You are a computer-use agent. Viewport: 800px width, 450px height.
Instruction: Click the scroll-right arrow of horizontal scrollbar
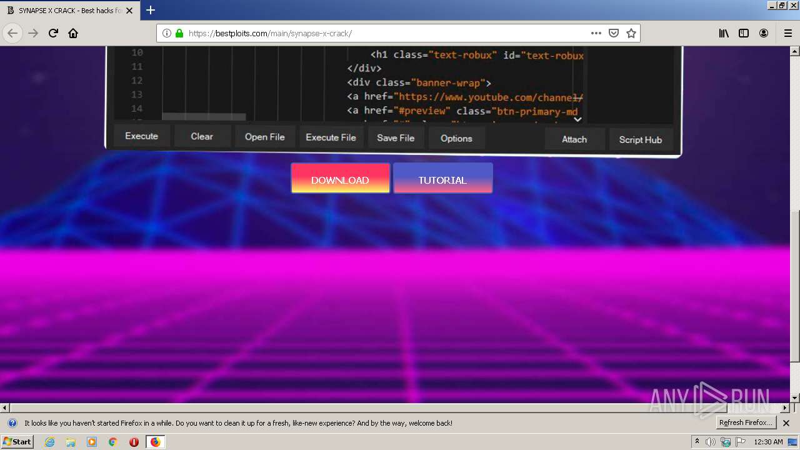click(784, 407)
